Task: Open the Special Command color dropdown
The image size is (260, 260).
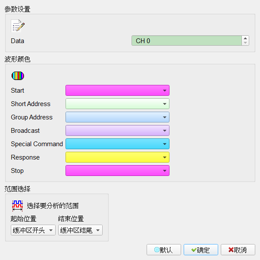Action: coord(117,144)
